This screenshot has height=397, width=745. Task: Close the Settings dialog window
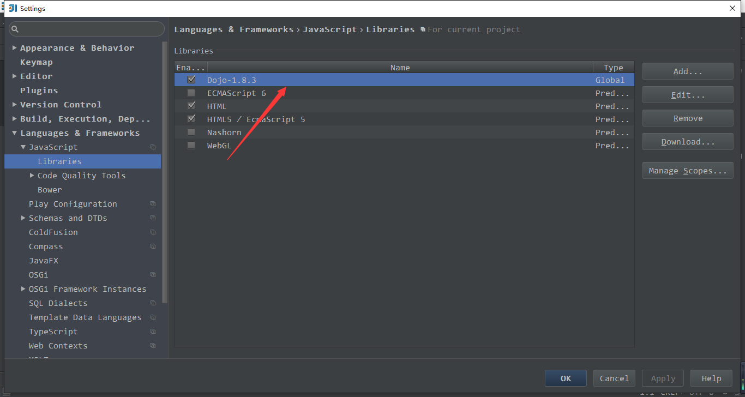[732, 8]
